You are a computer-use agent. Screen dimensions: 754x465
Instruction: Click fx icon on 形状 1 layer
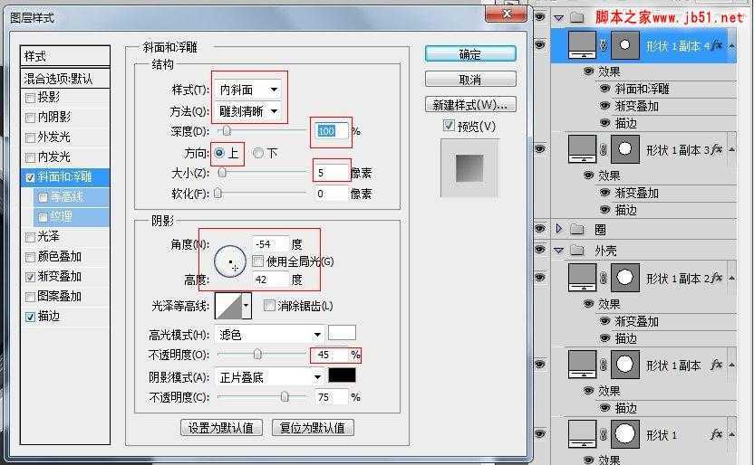click(x=716, y=434)
